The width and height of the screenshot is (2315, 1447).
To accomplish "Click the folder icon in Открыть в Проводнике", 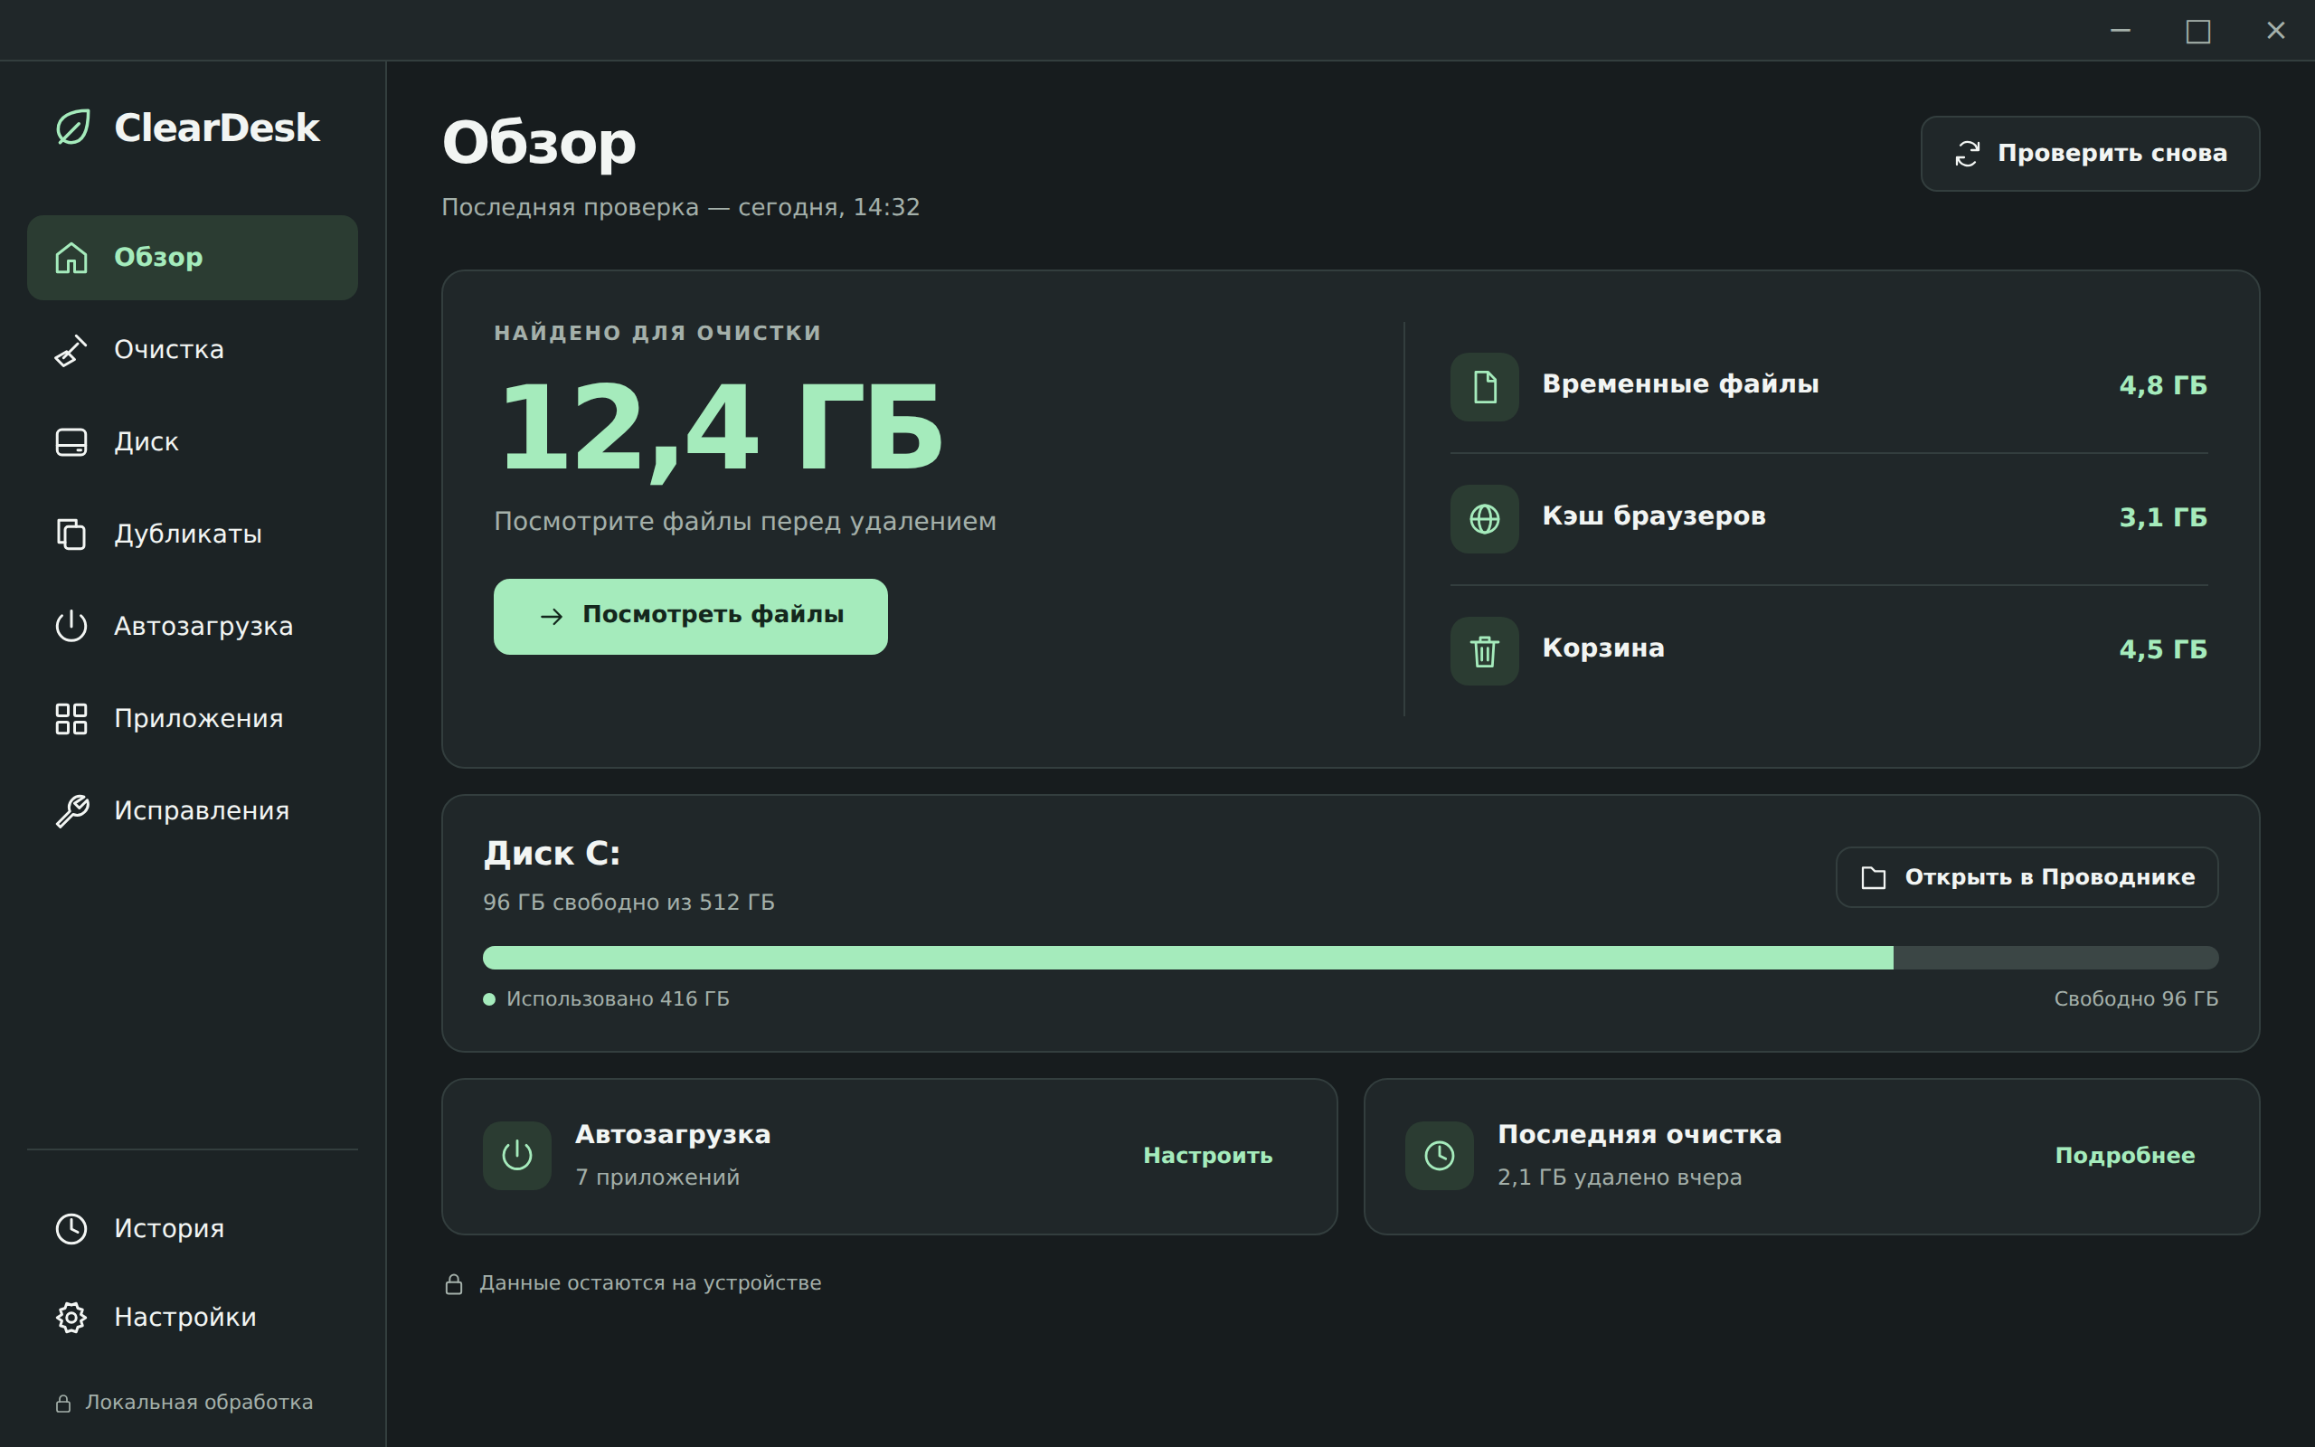I will click(x=1874, y=877).
